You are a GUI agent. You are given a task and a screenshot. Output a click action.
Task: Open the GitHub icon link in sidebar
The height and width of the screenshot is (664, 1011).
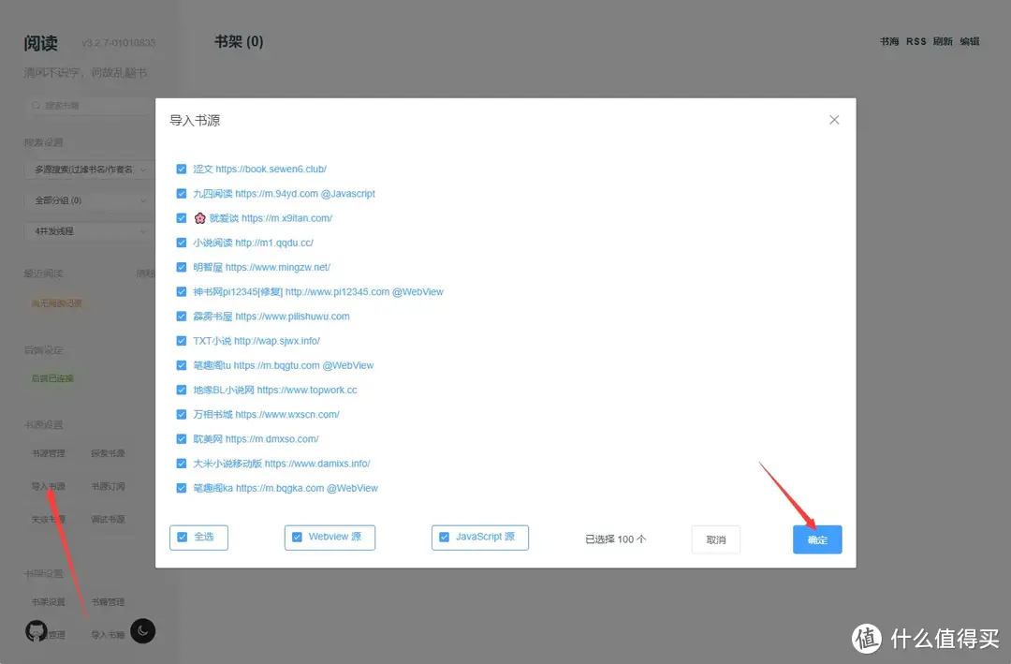37,631
